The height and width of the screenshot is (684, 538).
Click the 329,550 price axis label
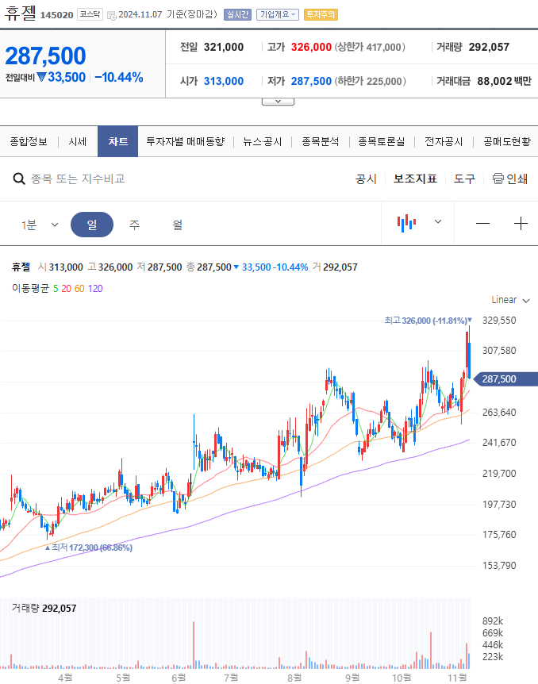(x=499, y=321)
